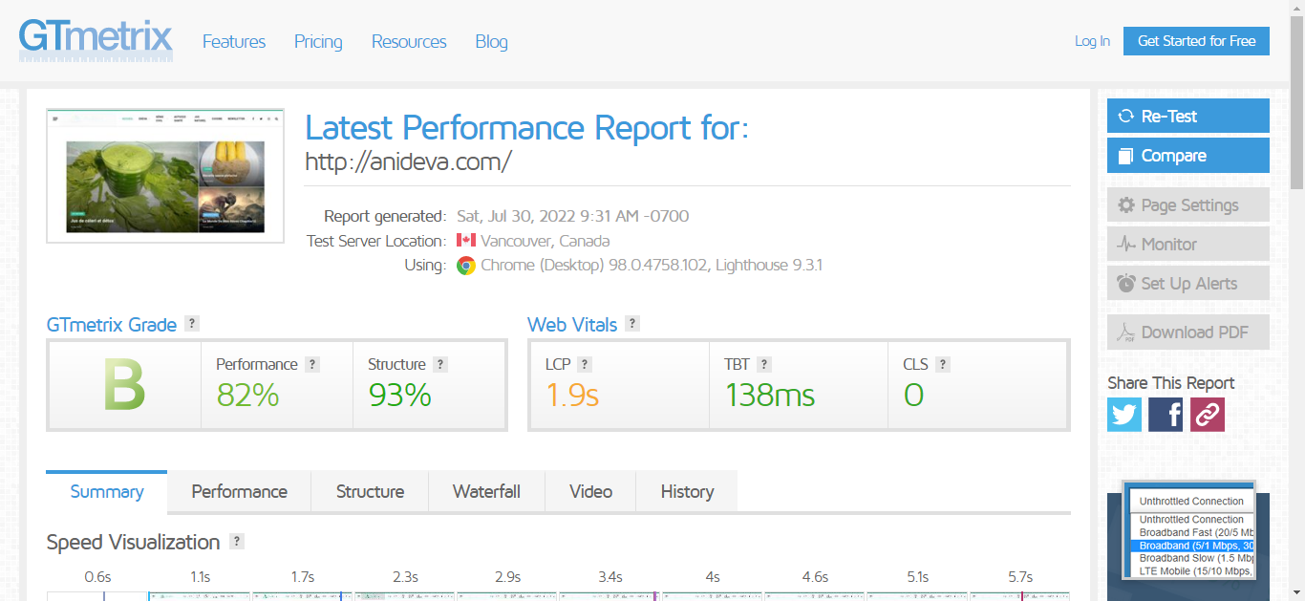
Task: Copy the report link via chain icon
Action: click(1208, 415)
